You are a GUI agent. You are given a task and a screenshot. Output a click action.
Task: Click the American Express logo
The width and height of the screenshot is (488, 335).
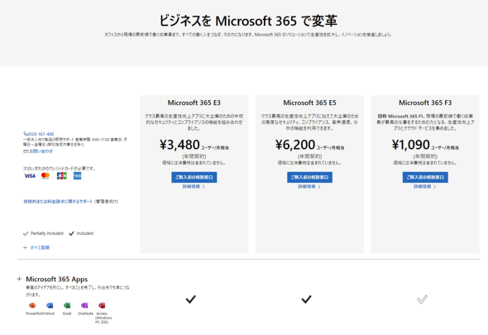(x=78, y=176)
